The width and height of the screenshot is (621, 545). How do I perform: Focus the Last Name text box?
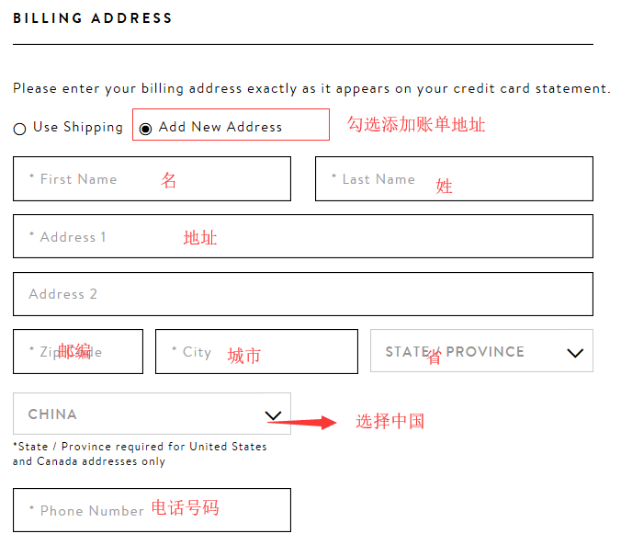click(x=454, y=179)
